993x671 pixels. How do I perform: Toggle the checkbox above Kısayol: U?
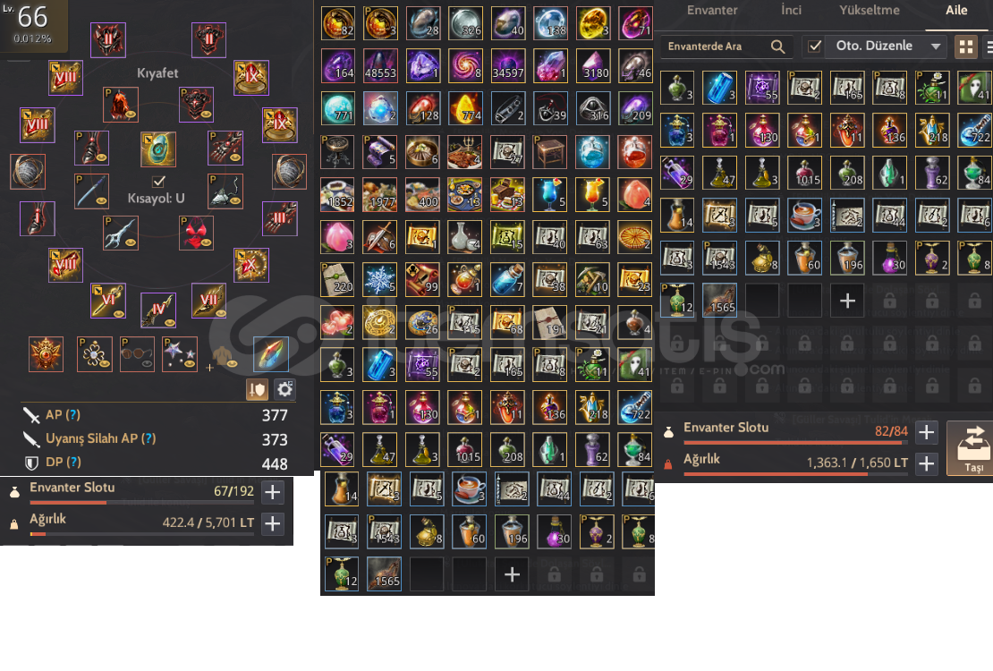158,182
